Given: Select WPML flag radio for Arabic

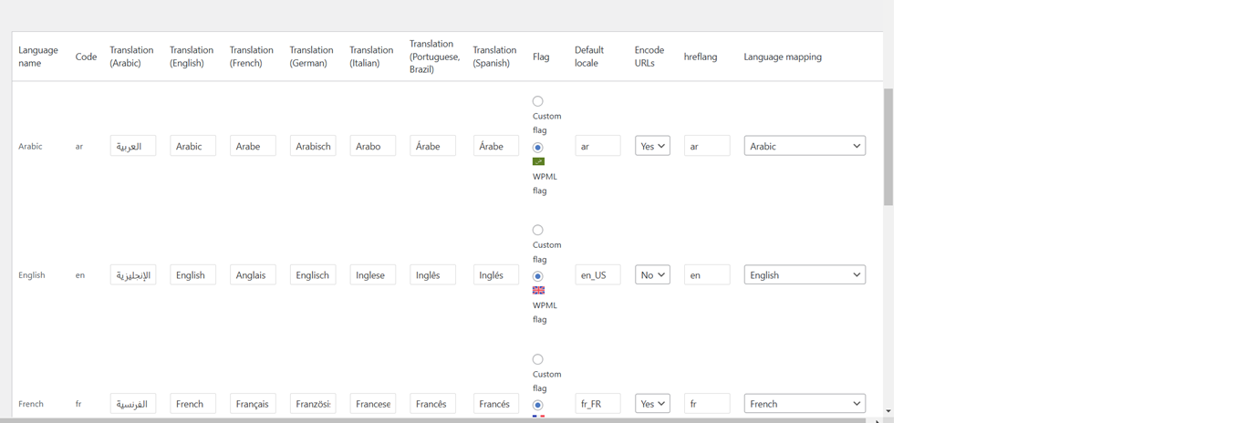Looking at the screenshot, I should point(537,148).
